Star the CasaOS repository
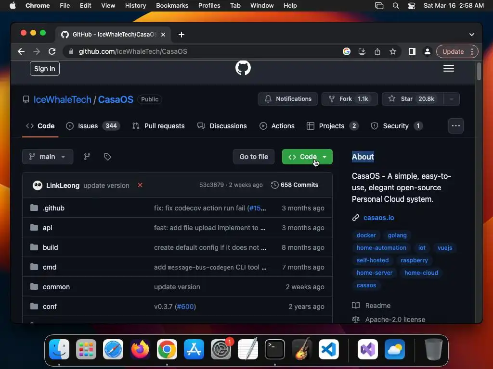 413,99
